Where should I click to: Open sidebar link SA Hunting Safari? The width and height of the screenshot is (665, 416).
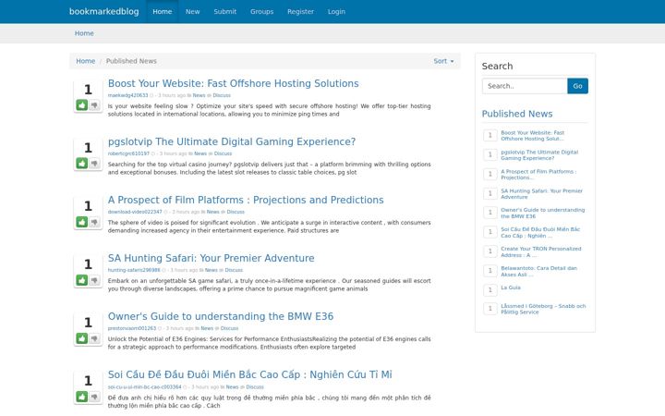tap(541, 194)
